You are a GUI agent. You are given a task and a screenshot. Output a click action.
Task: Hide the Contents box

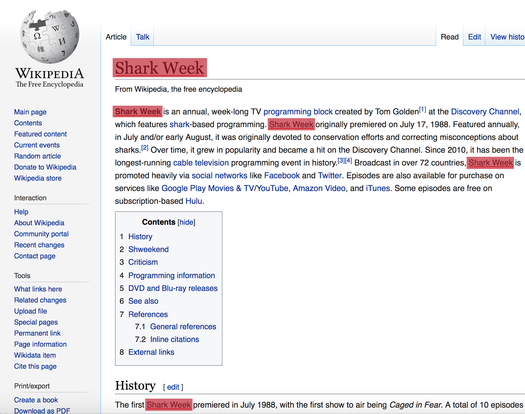186,222
